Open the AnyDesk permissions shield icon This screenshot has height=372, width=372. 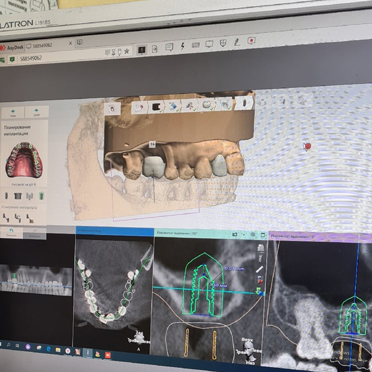click(x=223, y=43)
